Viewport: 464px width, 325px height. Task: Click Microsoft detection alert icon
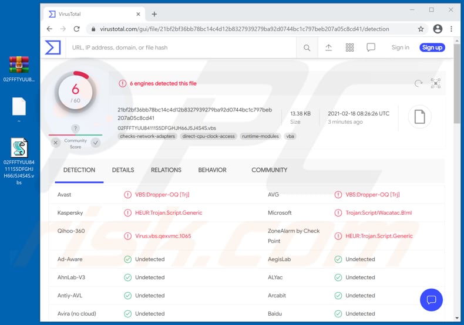[338, 213]
